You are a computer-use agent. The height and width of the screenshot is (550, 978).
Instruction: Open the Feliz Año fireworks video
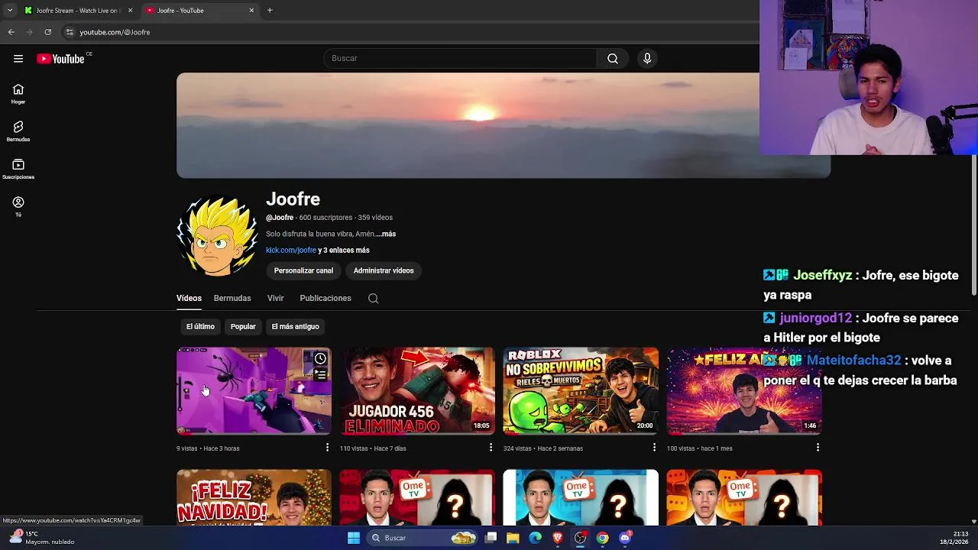pos(744,391)
